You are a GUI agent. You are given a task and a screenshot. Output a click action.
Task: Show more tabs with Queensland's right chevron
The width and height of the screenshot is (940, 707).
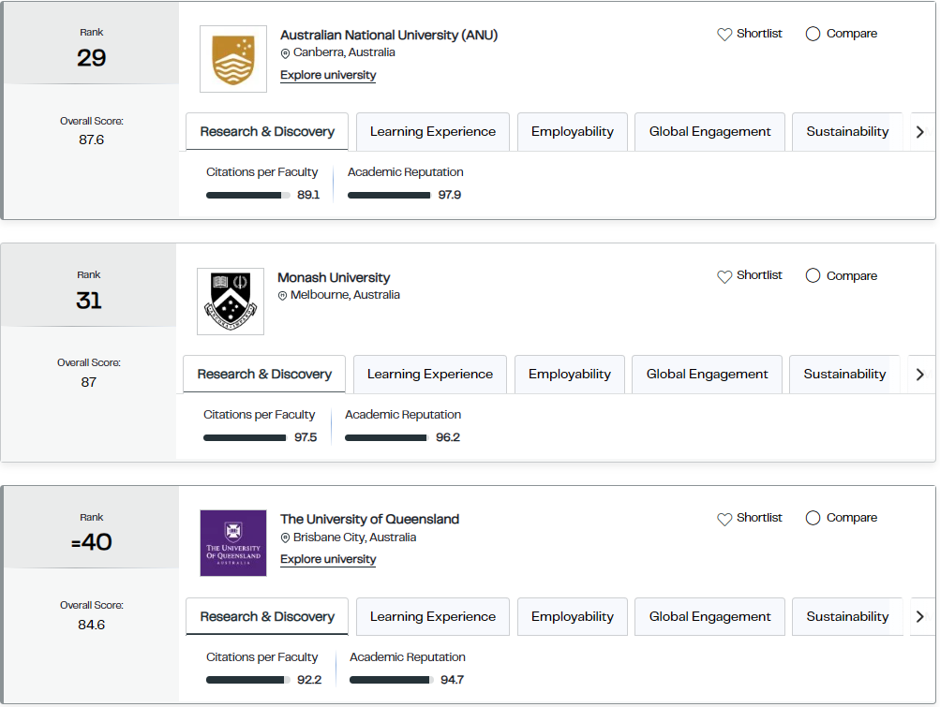click(x=919, y=616)
